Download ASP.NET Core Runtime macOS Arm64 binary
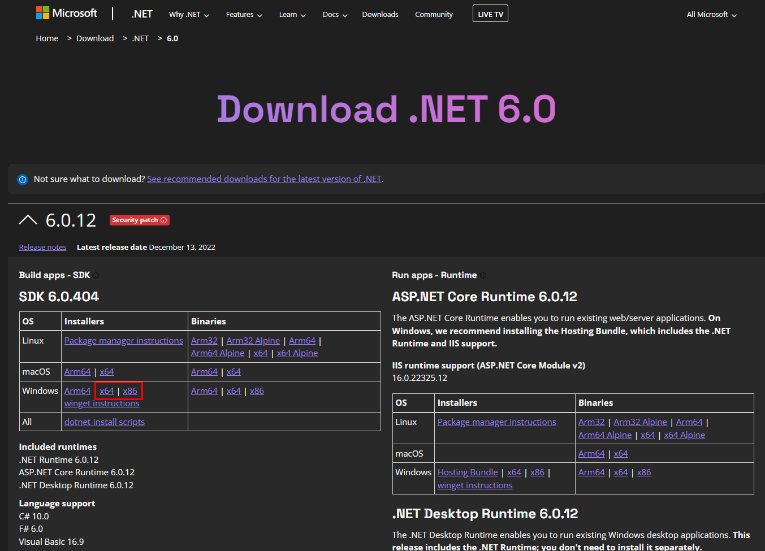This screenshot has width=765, height=551. 591,454
